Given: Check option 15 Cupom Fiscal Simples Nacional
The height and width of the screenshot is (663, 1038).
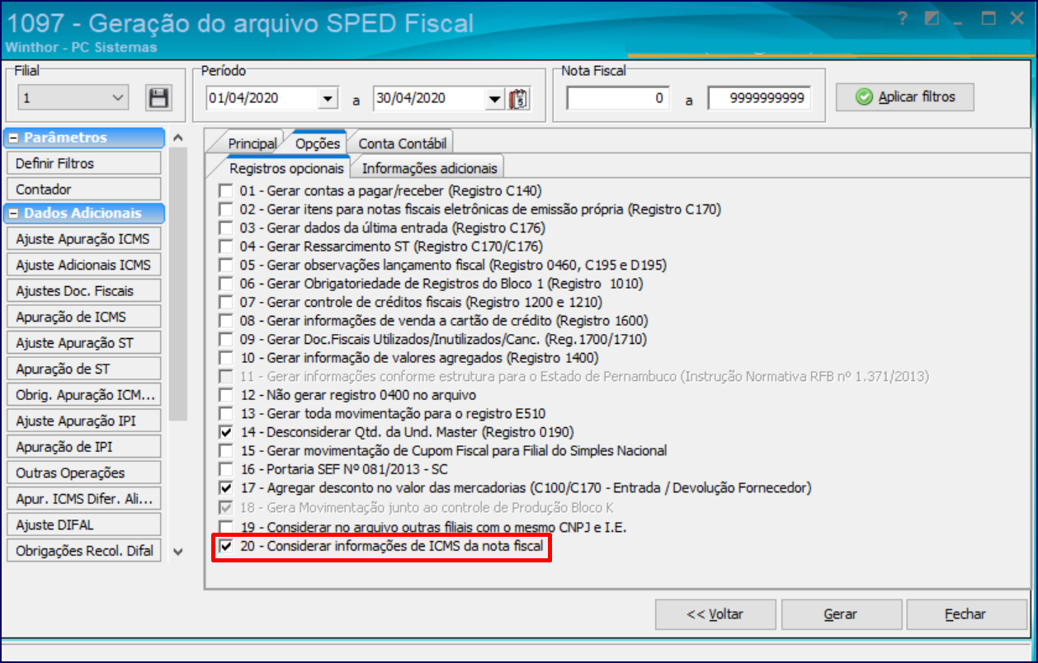Looking at the screenshot, I should (x=225, y=450).
